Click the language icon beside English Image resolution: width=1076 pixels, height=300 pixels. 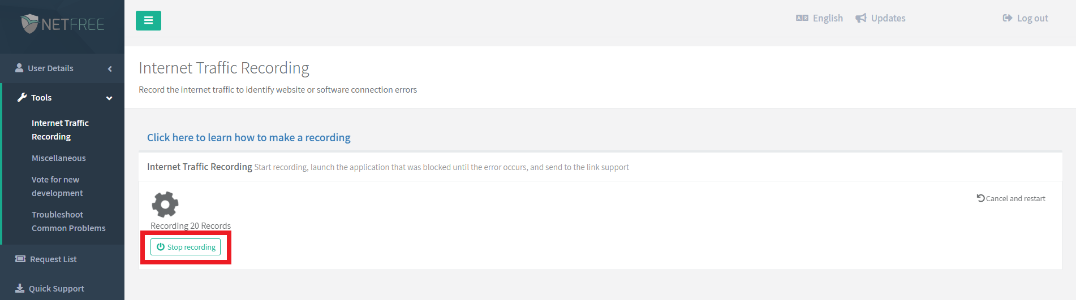(x=802, y=18)
